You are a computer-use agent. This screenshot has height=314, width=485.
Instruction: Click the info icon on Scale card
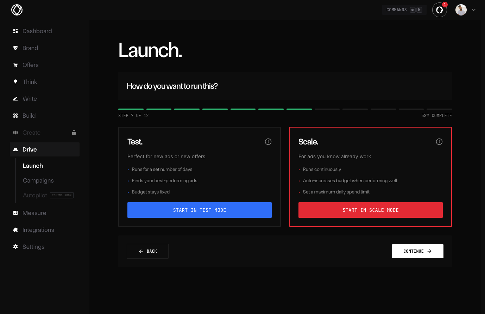pos(439,142)
